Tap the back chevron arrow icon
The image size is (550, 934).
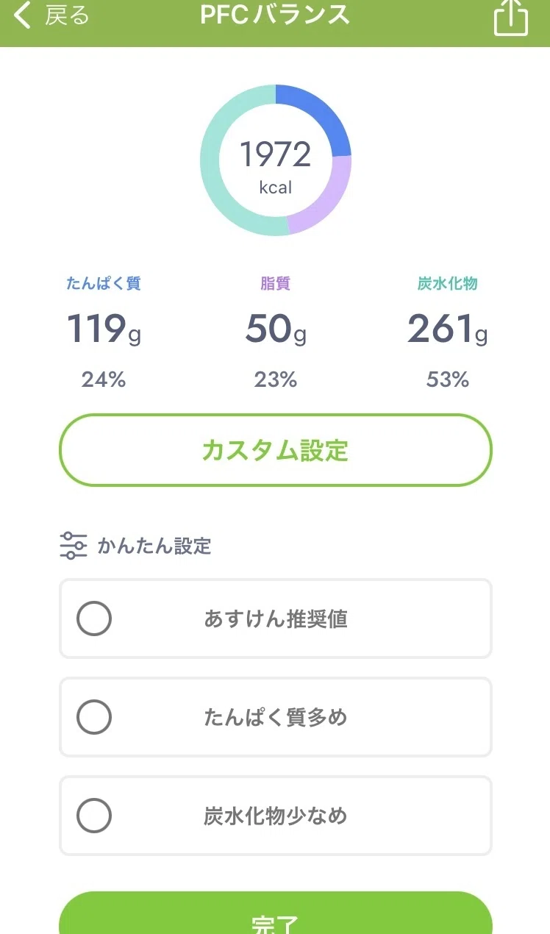[22, 15]
